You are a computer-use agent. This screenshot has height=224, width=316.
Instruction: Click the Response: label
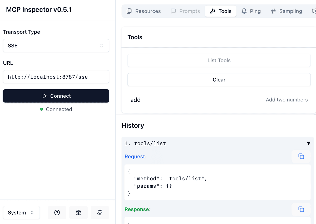137,209
